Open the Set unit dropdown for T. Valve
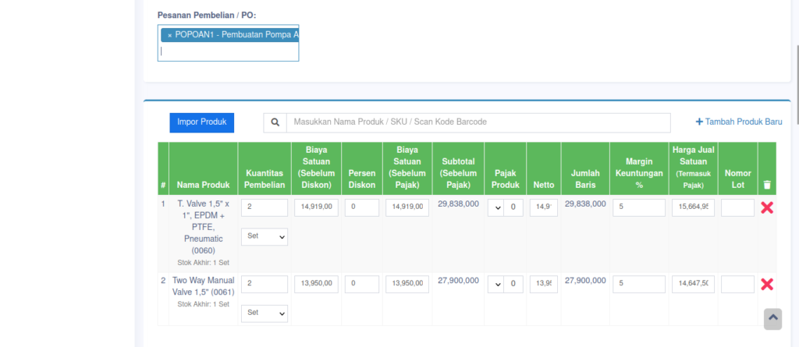Screen dimensions: 799x347 tap(264, 235)
